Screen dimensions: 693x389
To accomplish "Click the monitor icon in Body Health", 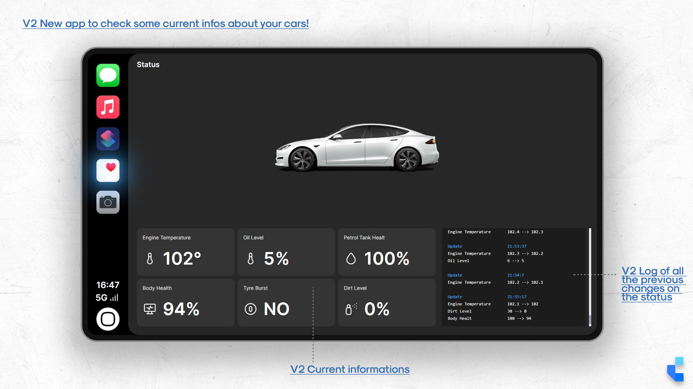I will click(150, 309).
